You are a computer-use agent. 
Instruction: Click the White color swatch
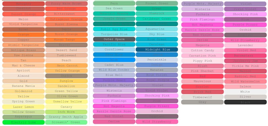(245, 92)
